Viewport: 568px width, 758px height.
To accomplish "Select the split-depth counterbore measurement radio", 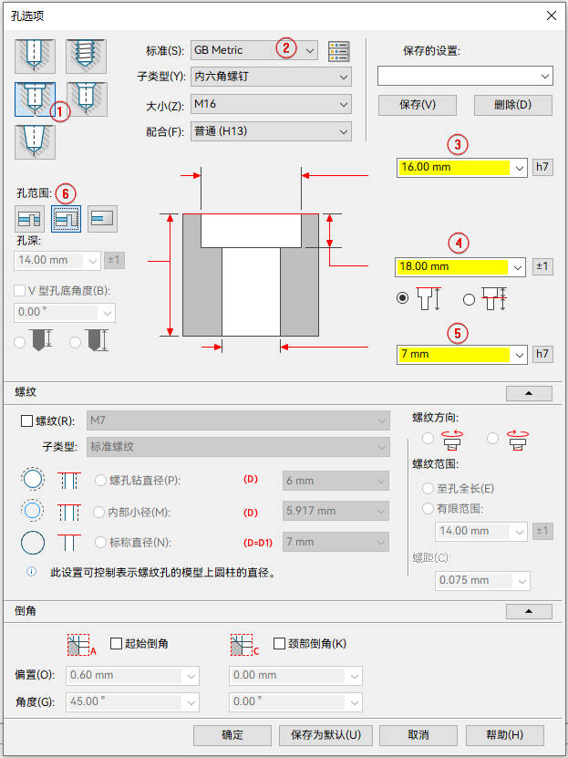I will (469, 300).
